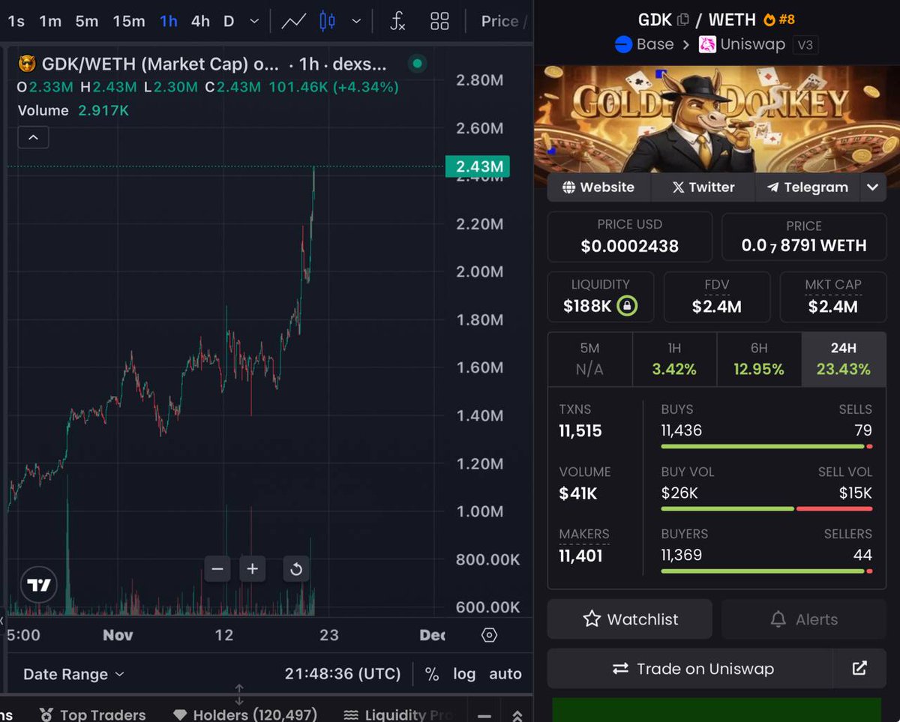900x722 pixels.
Task: Toggle log scale mode
Action: point(464,674)
